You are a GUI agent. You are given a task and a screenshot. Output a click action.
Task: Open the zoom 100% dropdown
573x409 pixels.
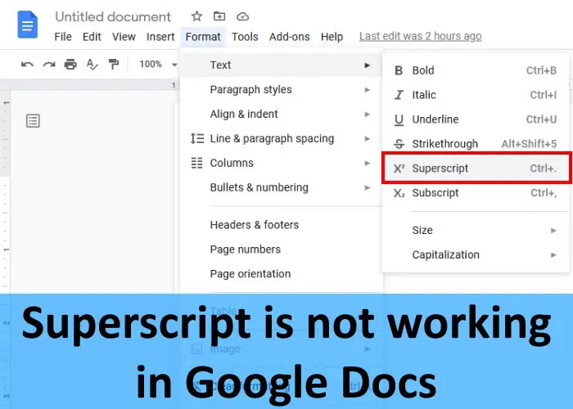[158, 65]
